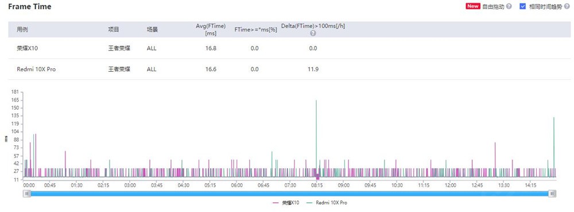Click the 场景 column header
Viewport: 574px width, 212px height.
tap(152, 29)
